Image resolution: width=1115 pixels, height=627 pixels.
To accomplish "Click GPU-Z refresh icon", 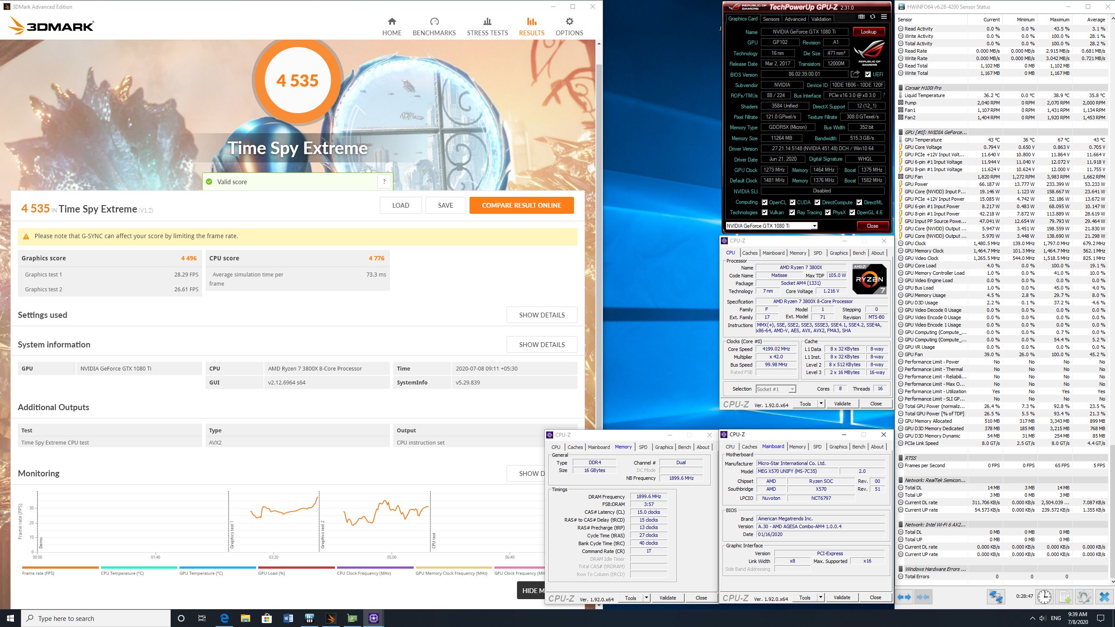I will coord(872,17).
